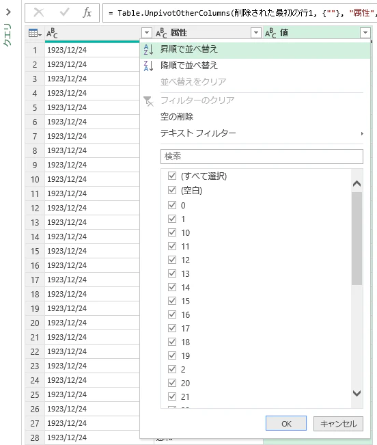Click the filter list scrollbar down arrow
377x445 pixels.
[357, 393]
